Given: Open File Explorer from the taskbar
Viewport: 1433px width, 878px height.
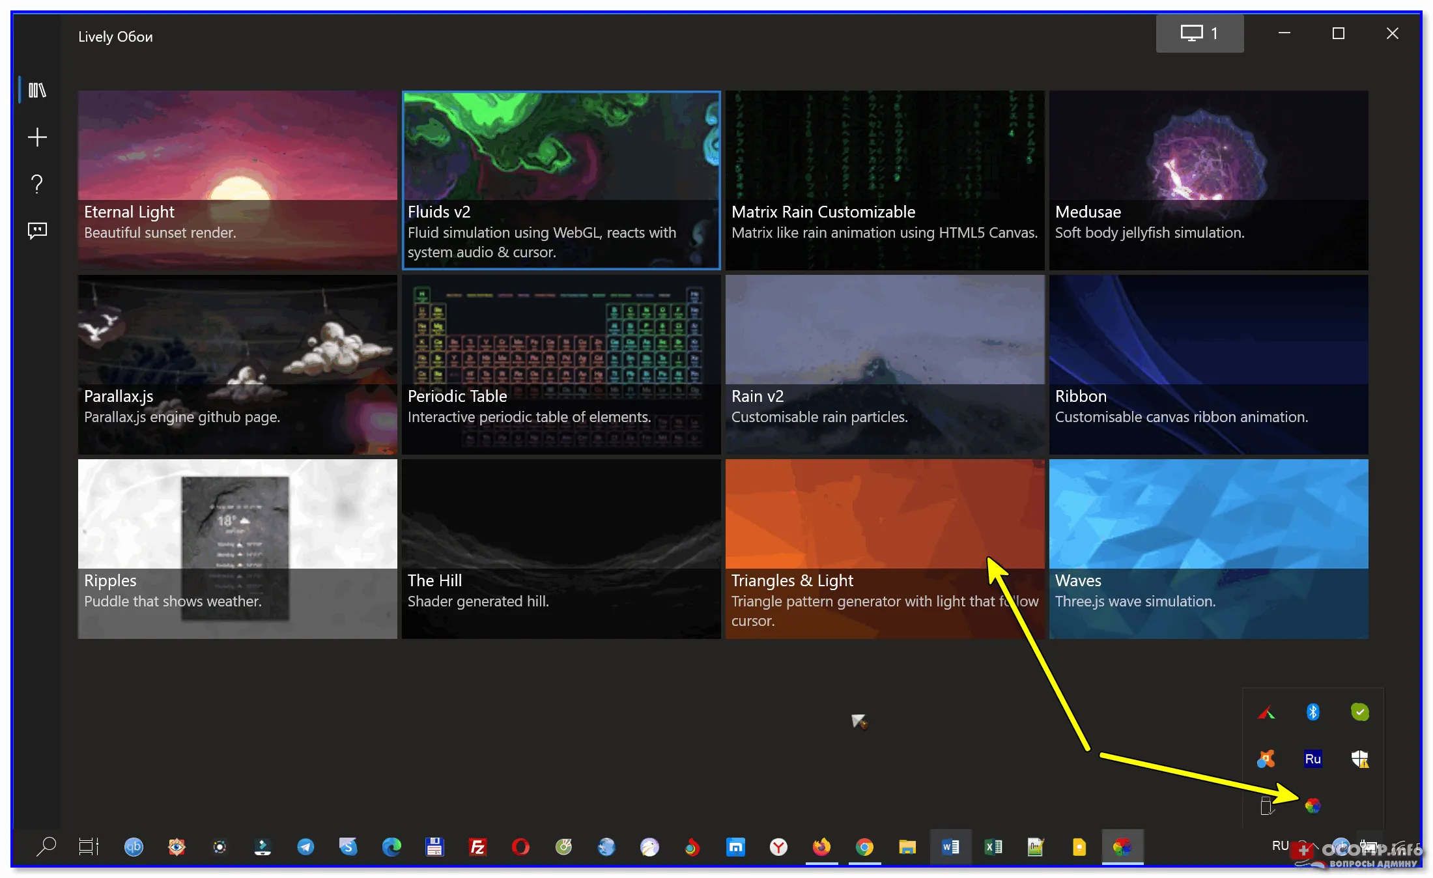Looking at the screenshot, I should click(907, 847).
